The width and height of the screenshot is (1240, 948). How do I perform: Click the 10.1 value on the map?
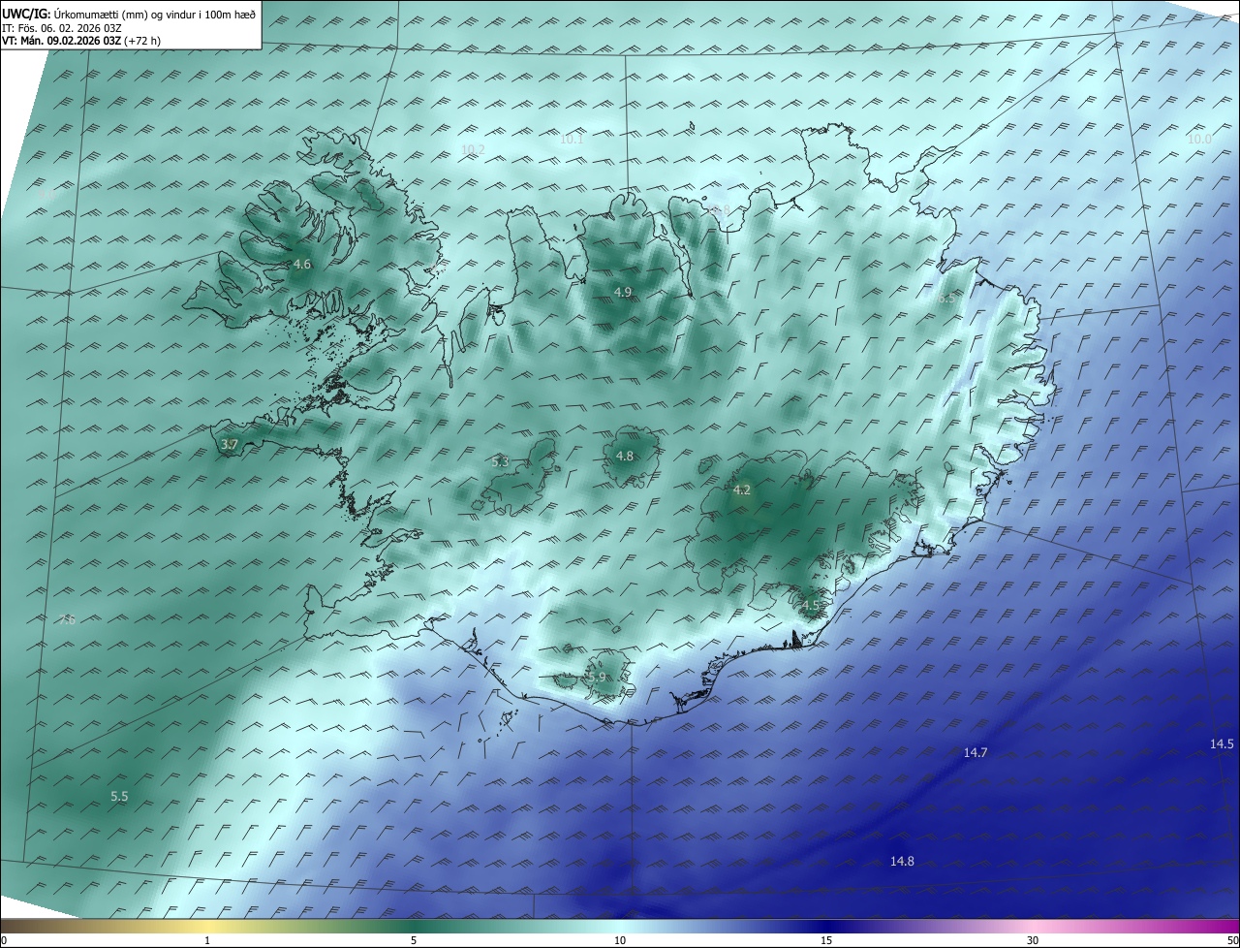(x=572, y=139)
